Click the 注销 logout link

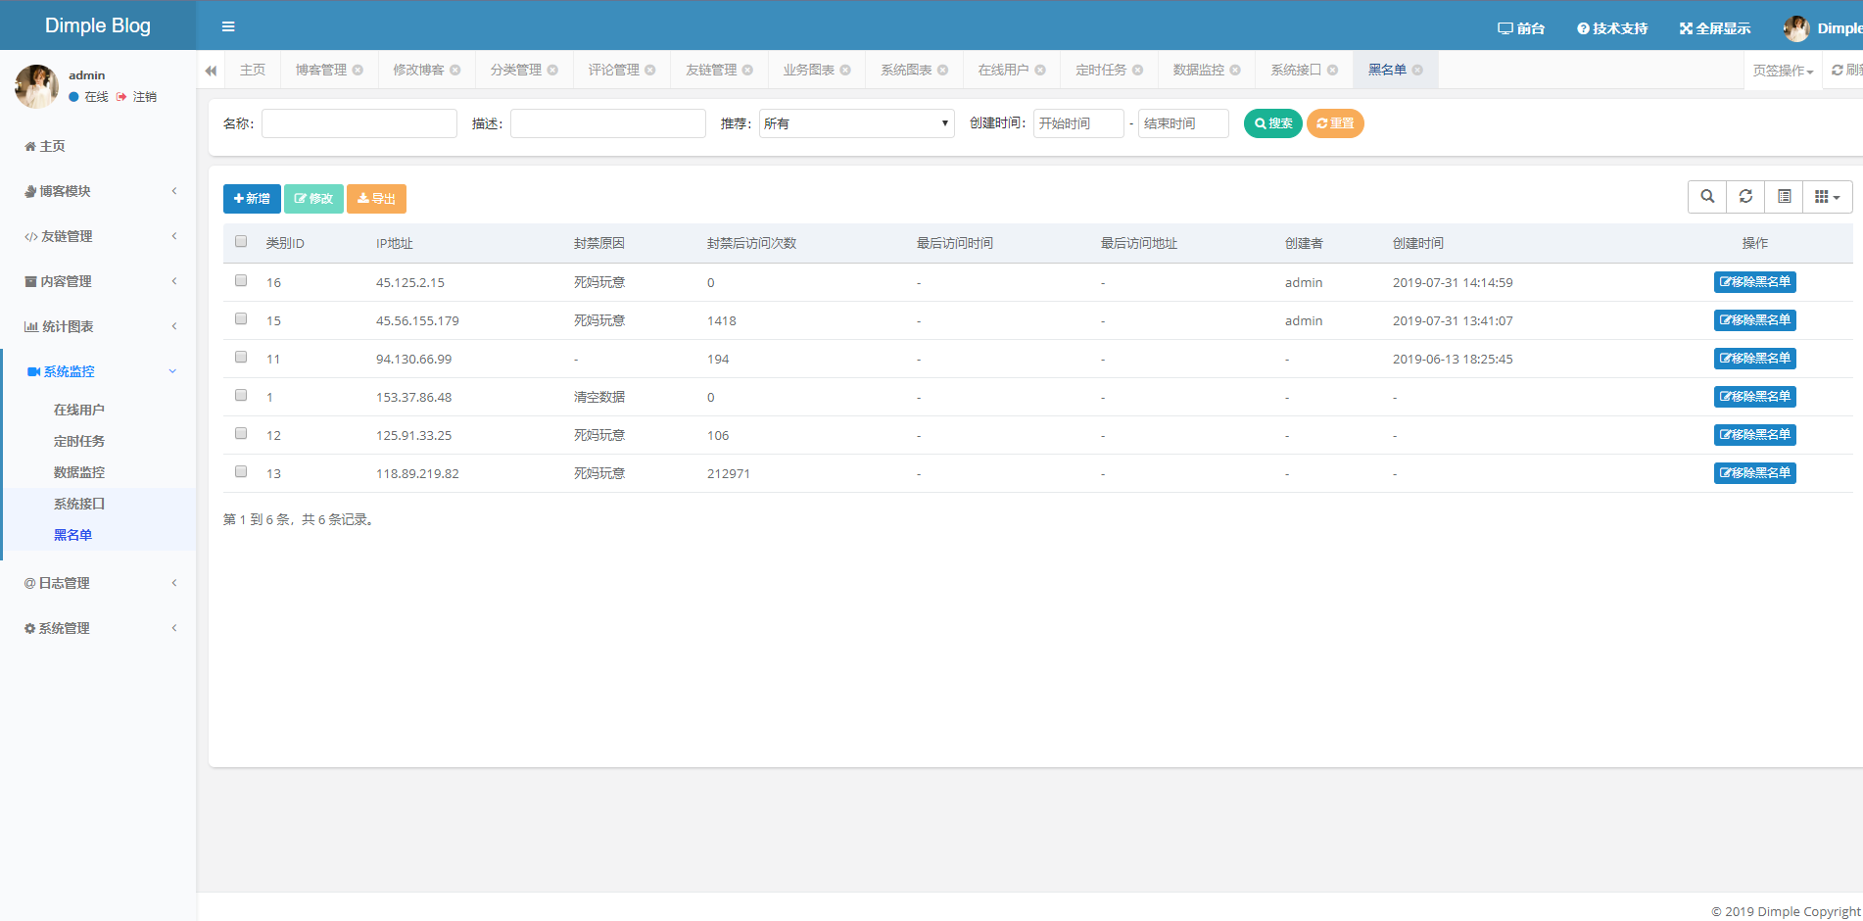click(136, 97)
